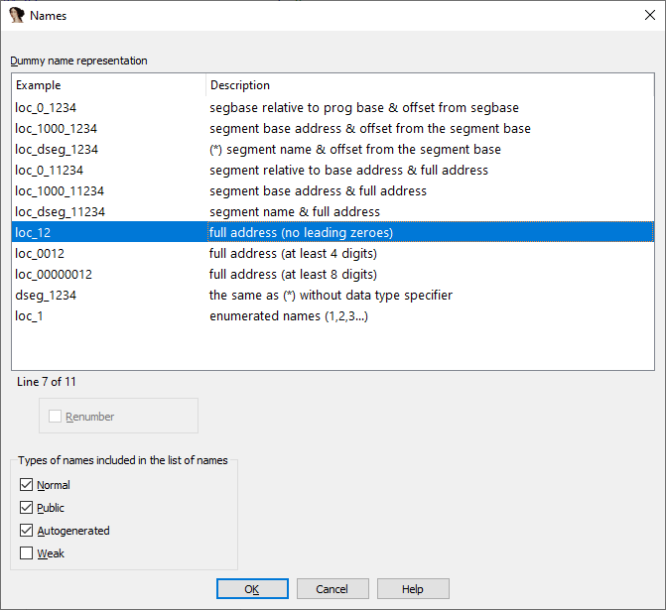Image resolution: width=666 pixels, height=610 pixels.
Task: Click the IDA application icon in title bar
Action: coord(16,15)
